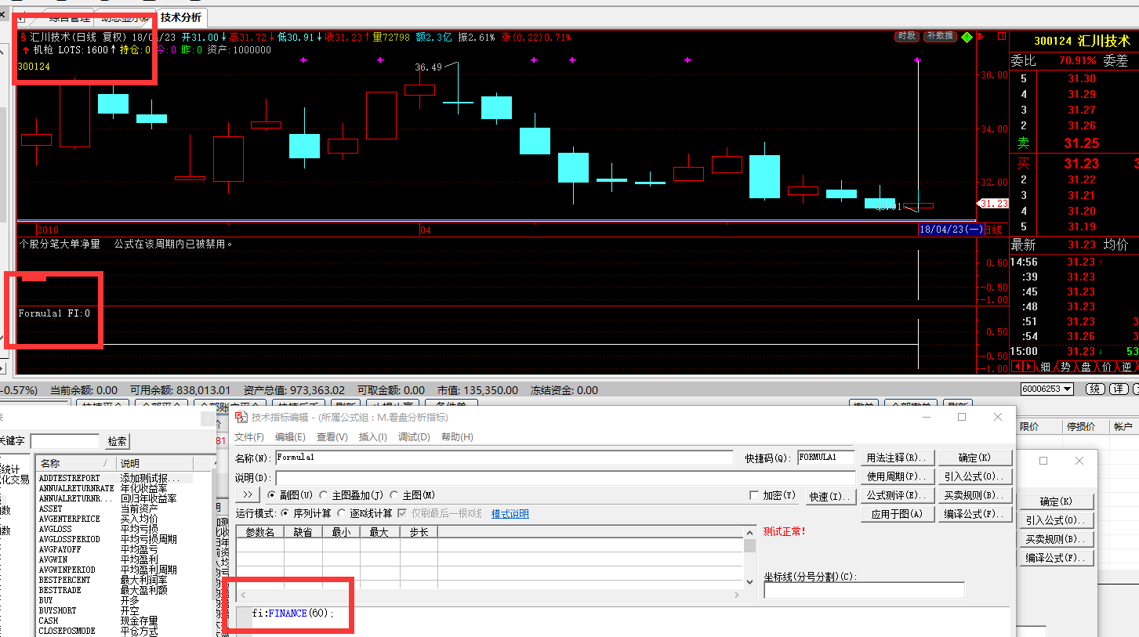Click the 时段 pill button on the chart
The height and width of the screenshot is (637, 1139).
(908, 36)
